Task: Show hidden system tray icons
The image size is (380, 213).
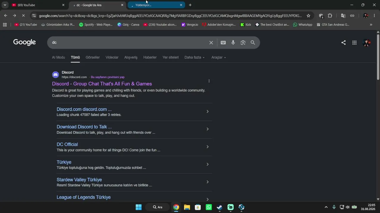Action: coord(326,207)
